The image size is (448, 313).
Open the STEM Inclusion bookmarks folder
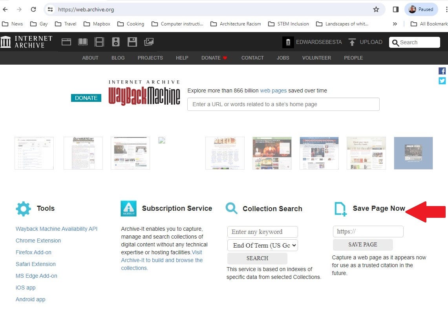[x=289, y=24]
